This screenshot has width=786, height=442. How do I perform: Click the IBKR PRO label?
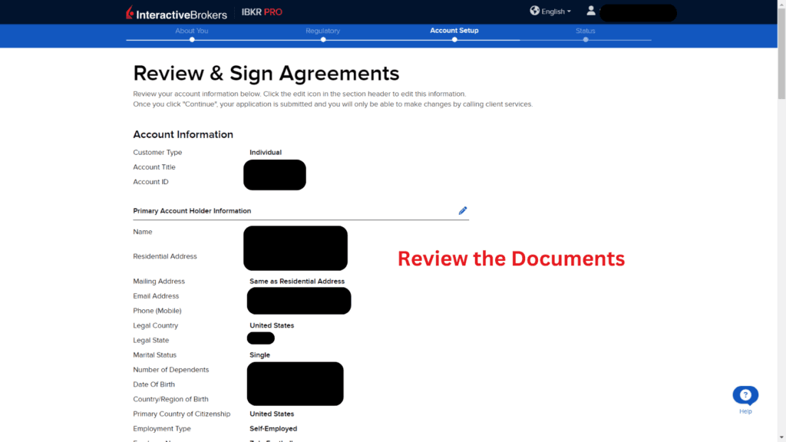pyautogui.click(x=261, y=12)
